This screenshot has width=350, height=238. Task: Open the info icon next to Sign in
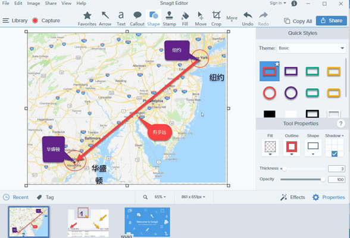click(x=294, y=4)
